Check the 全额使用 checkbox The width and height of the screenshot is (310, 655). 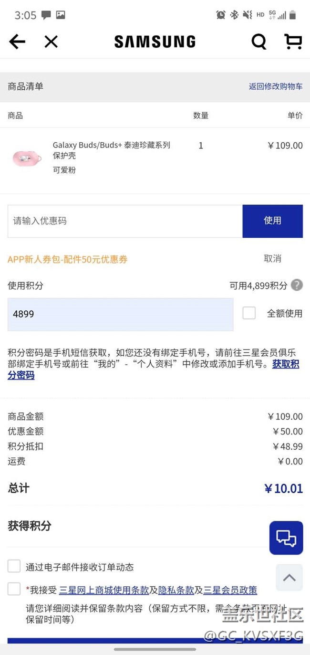pos(249,313)
